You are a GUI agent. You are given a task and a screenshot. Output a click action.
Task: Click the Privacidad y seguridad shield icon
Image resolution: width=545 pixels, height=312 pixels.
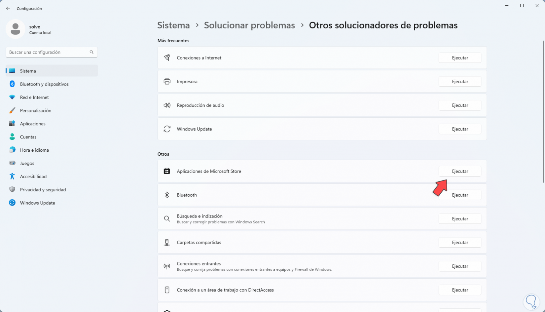(12, 190)
